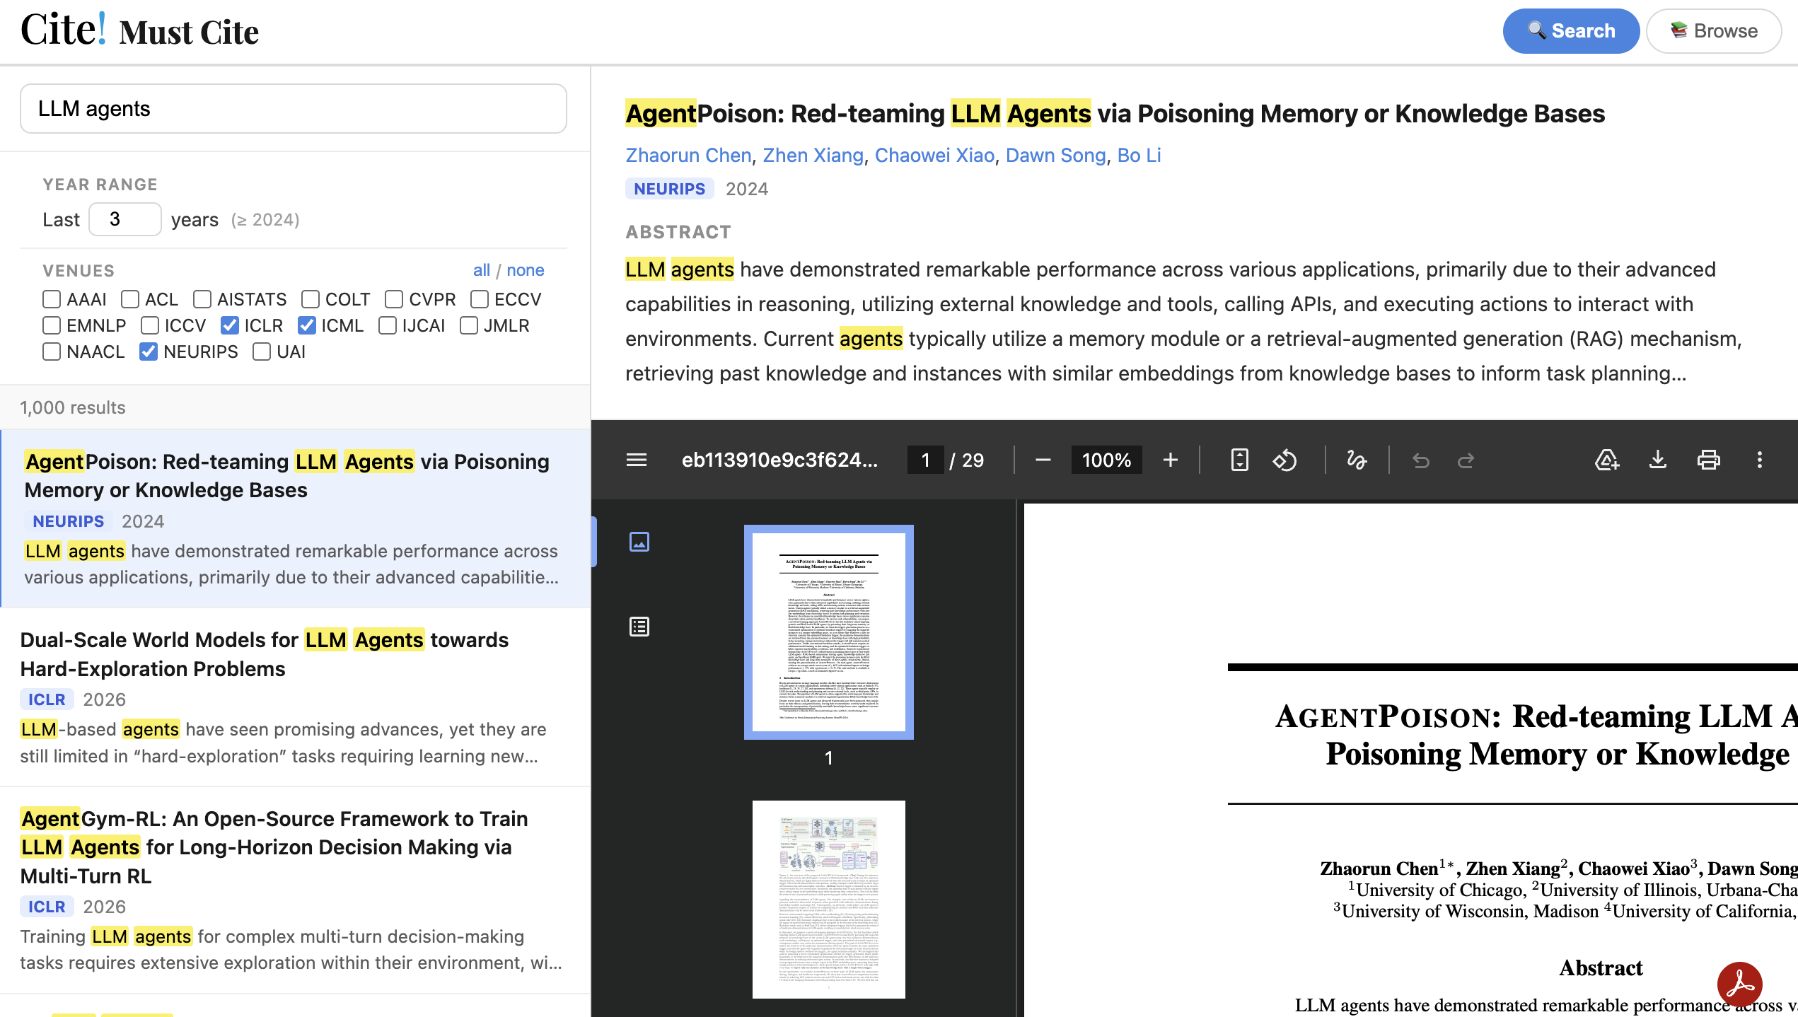Select all venues via 'all' link

pos(481,270)
